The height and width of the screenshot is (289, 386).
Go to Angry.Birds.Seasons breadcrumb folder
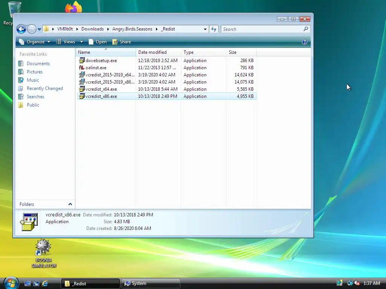[132, 29]
